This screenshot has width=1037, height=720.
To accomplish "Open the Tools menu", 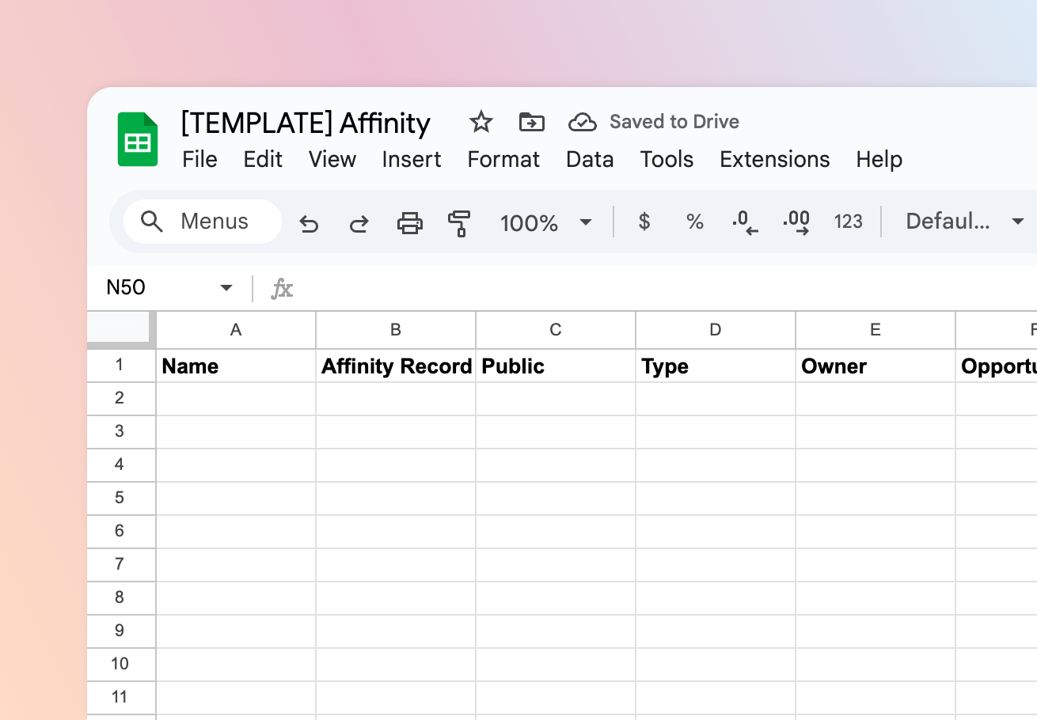I will (x=667, y=159).
